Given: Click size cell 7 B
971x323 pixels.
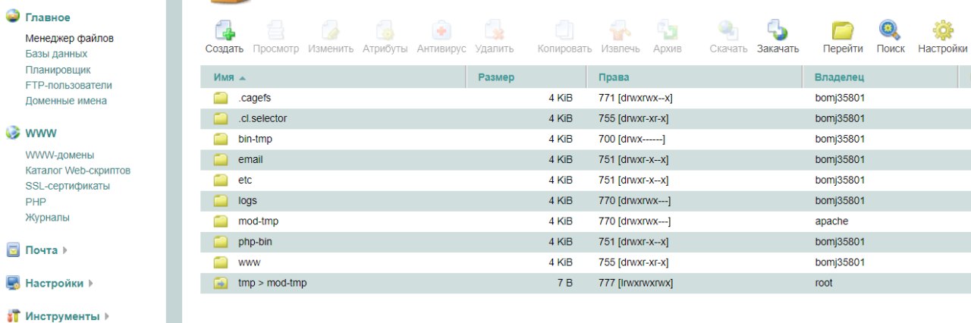Looking at the screenshot, I should click(x=564, y=283).
